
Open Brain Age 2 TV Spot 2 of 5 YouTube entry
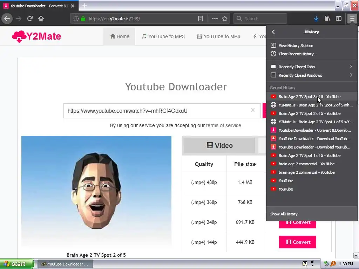(312, 113)
